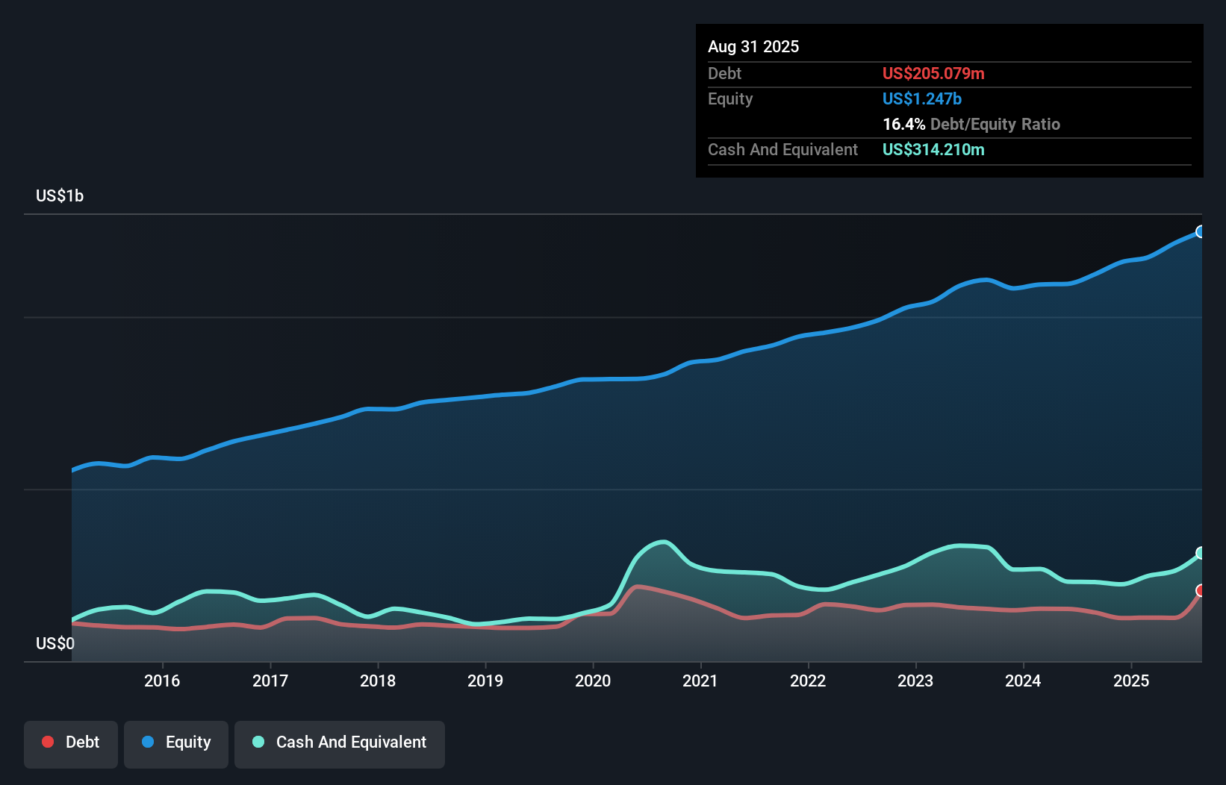Click the 2021 x-axis label
Viewport: 1226px width, 785px height.
pos(700,681)
